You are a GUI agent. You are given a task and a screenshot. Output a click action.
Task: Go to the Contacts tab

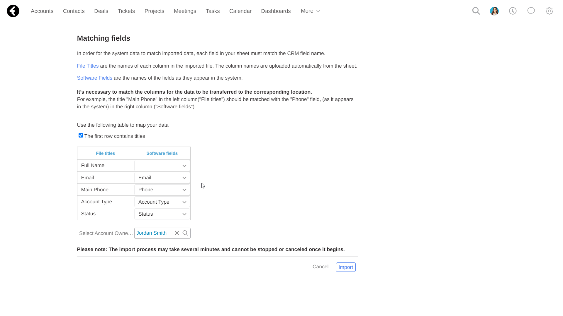click(x=74, y=11)
